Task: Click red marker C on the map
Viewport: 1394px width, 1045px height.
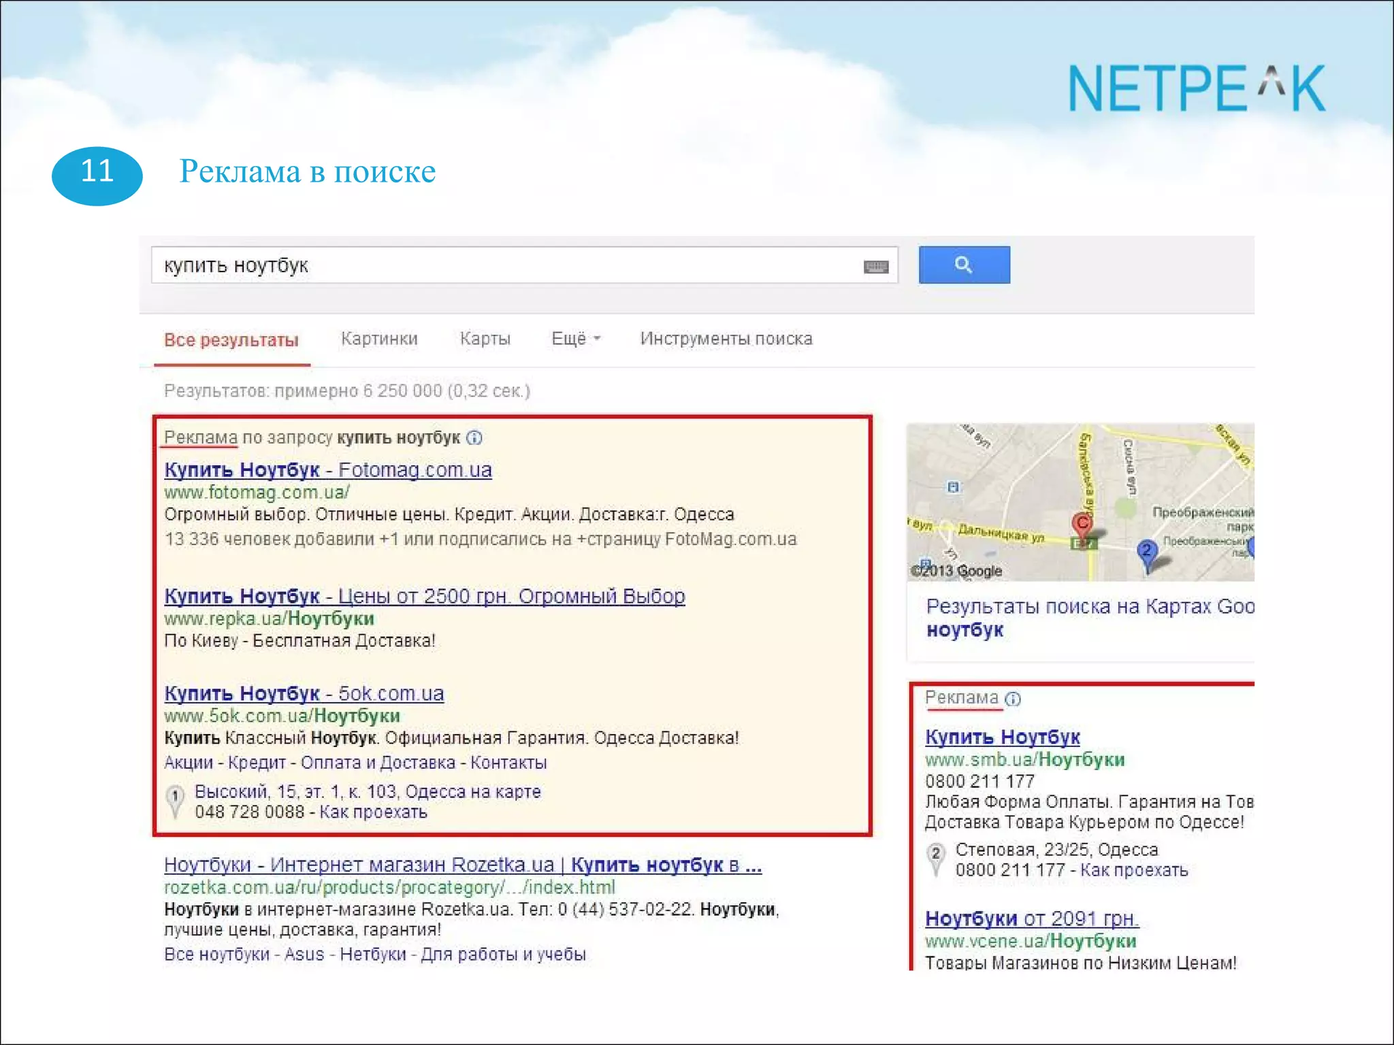Action: 1082,524
